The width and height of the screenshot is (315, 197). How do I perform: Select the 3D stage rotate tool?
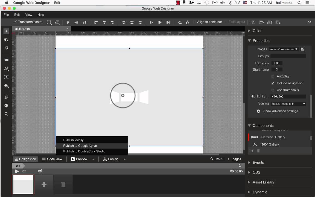6,48
